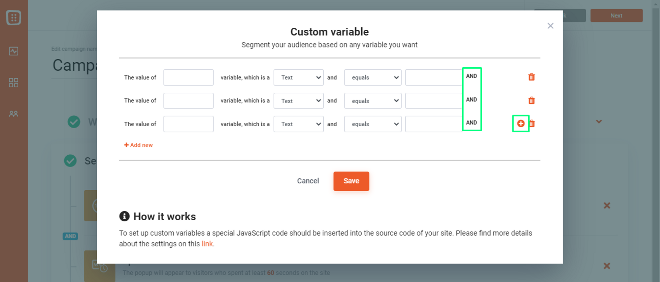Focus first row comparison value field
The image size is (660, 282).
434,78
